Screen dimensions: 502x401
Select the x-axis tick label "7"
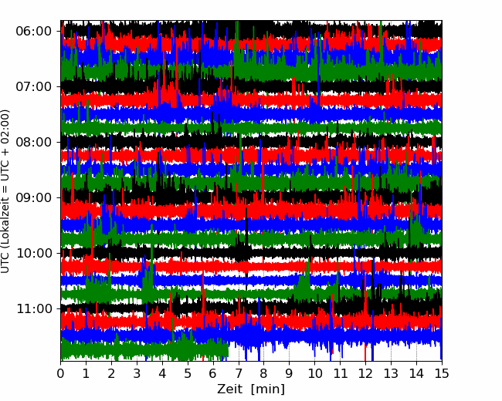click(x=239, y=373)
